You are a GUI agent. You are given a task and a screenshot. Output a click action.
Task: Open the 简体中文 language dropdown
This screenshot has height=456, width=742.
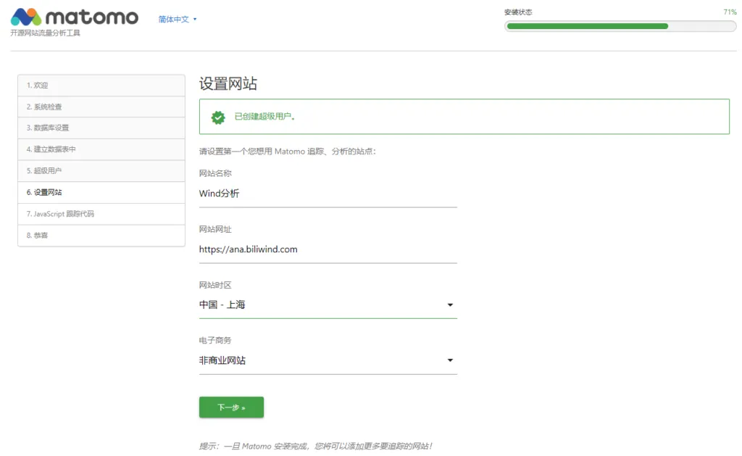pyautogui.click(x=178, y=20)
